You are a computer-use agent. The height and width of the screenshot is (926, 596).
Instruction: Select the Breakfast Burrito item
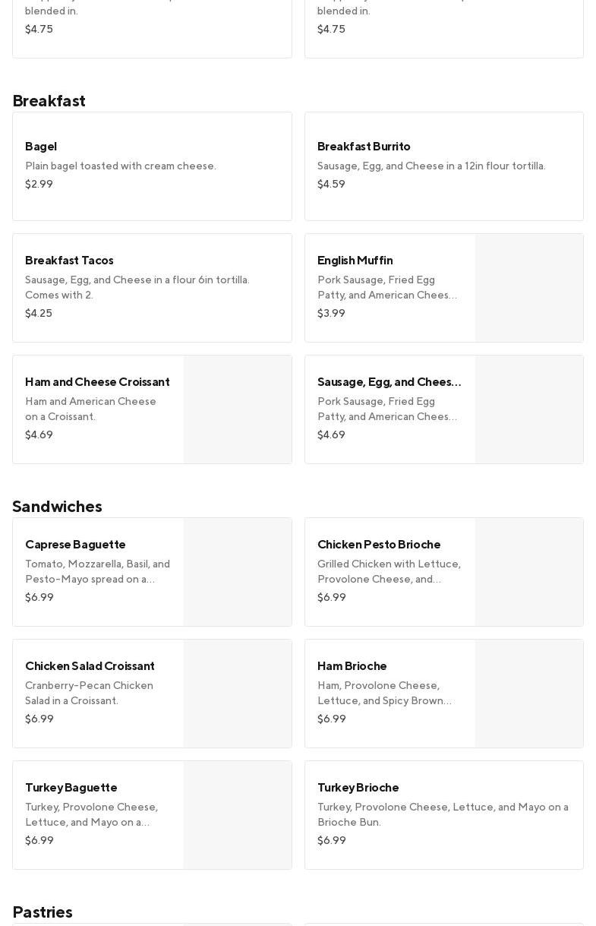(x=443, y=166)
